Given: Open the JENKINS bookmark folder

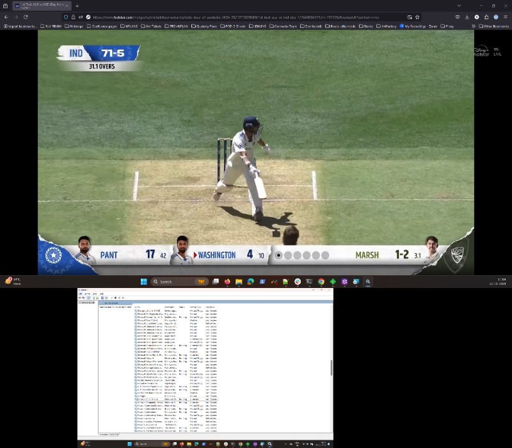Looking at the screenshot, I should pyautogui.click(x=257, y=26).
